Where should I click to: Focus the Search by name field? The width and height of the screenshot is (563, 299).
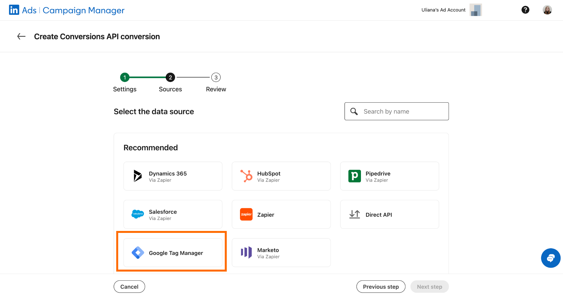[397, 111]
